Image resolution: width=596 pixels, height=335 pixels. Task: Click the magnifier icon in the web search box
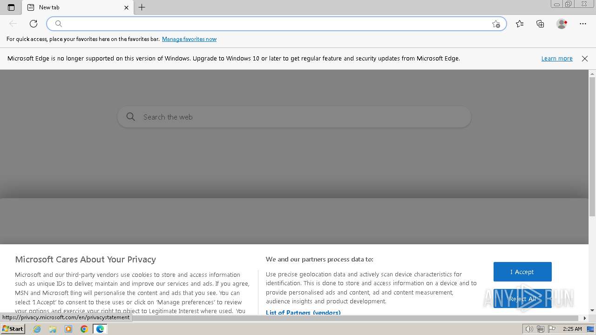pos(131,117)
